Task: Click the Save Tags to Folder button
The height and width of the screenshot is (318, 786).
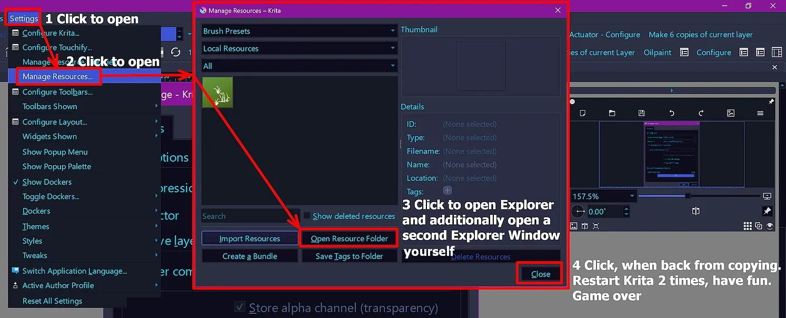Action: 350,256
